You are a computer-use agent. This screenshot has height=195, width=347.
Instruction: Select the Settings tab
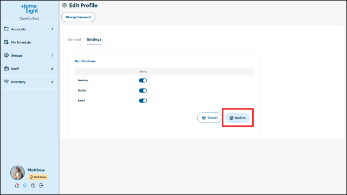click(x=94, y=40)
